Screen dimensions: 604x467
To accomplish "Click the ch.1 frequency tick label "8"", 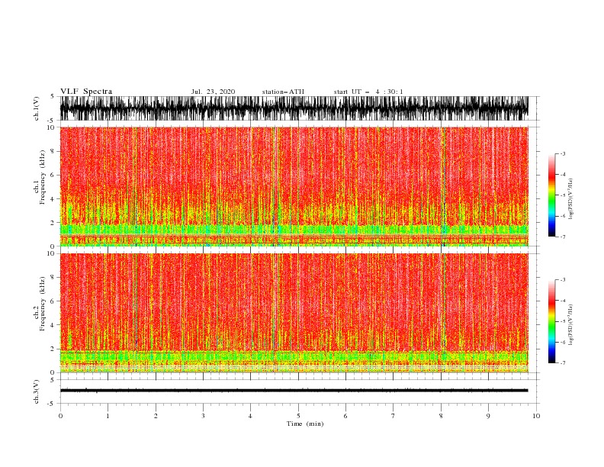I will click(53, 151).
